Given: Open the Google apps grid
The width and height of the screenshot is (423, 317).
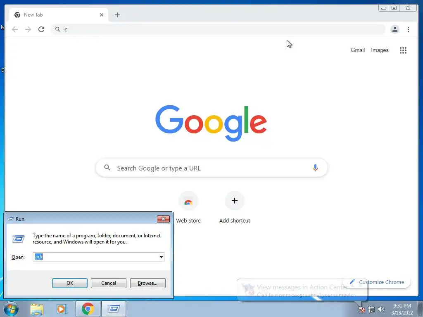Looking at the screenshot, I should pos(403,50).
